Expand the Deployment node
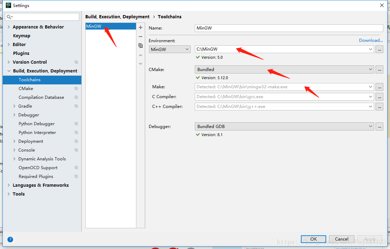 click(x=14, y=141)
